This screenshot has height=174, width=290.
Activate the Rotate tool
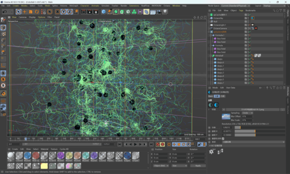click(x=37, y=12)
